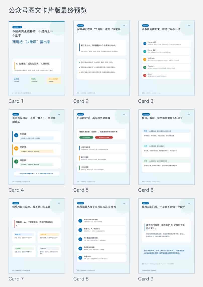203x287 pixels.
Task: Click the 'Card 3' label
Action: [146, 101]
